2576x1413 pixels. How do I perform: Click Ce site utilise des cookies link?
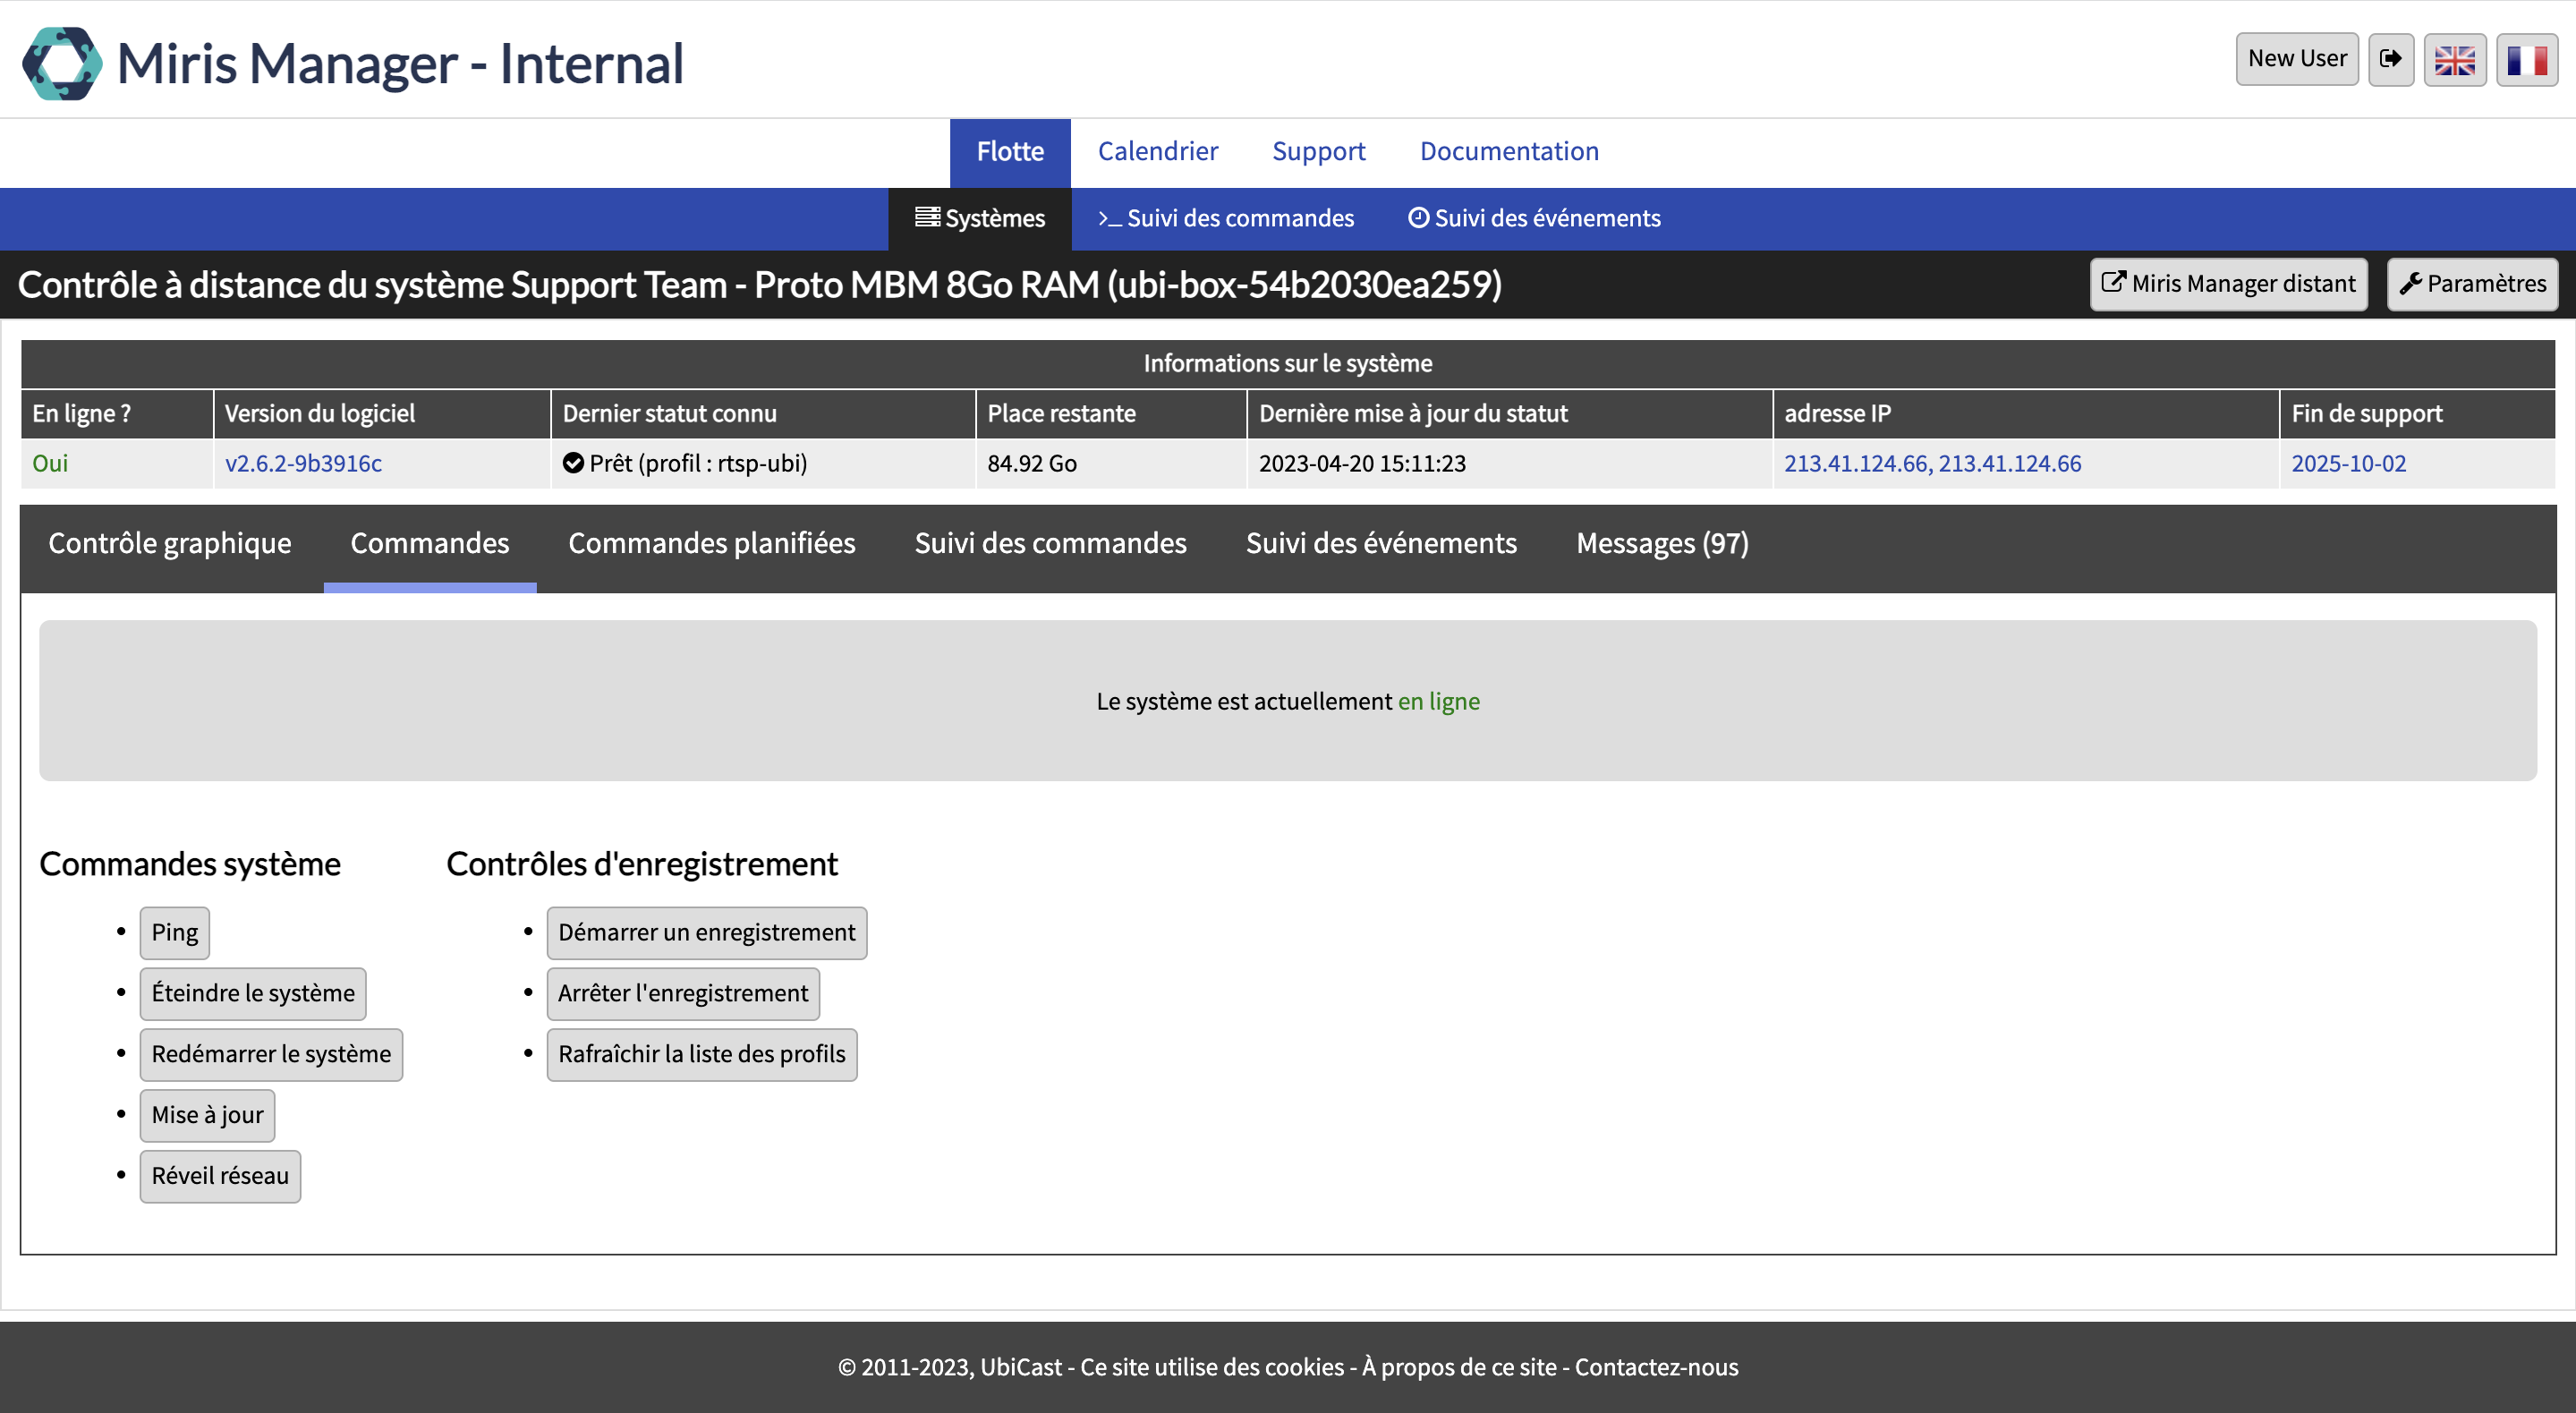point(1212,1367)
